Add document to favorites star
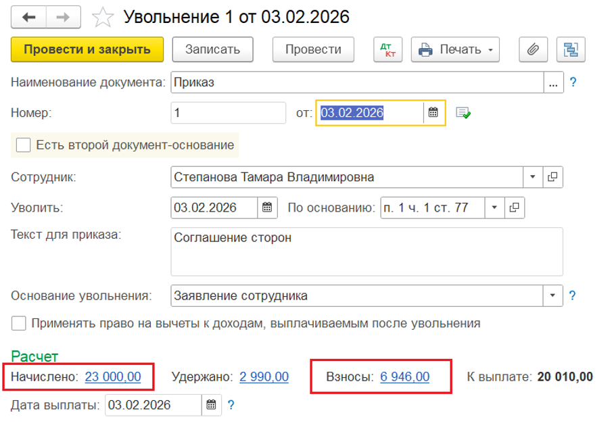 coord(102,17)
